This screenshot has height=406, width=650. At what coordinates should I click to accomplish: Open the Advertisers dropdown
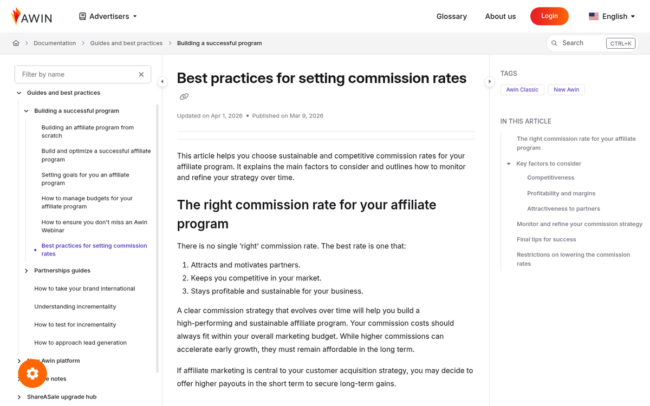click(107, 16)
